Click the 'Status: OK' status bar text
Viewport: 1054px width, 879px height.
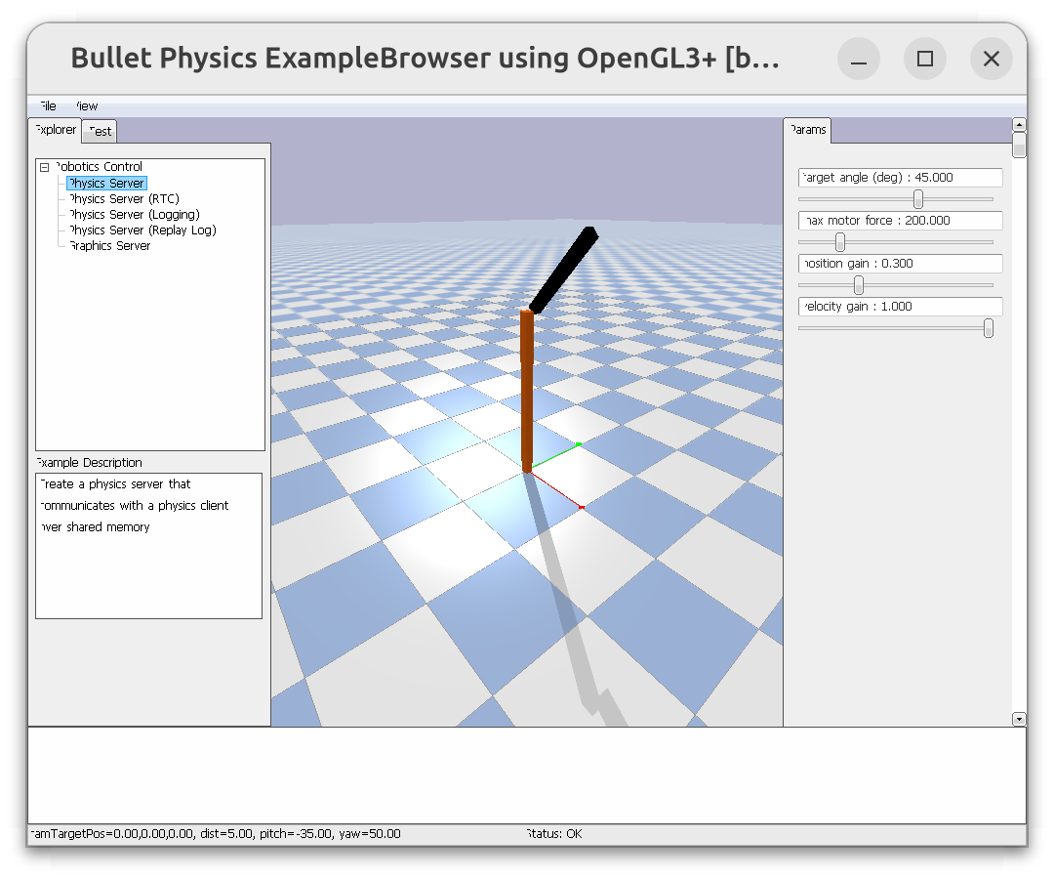pos(554,834)
